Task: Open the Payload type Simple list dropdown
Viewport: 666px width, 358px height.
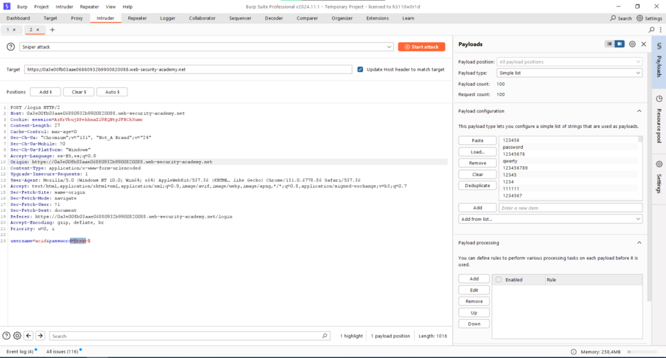Action: 570,73
